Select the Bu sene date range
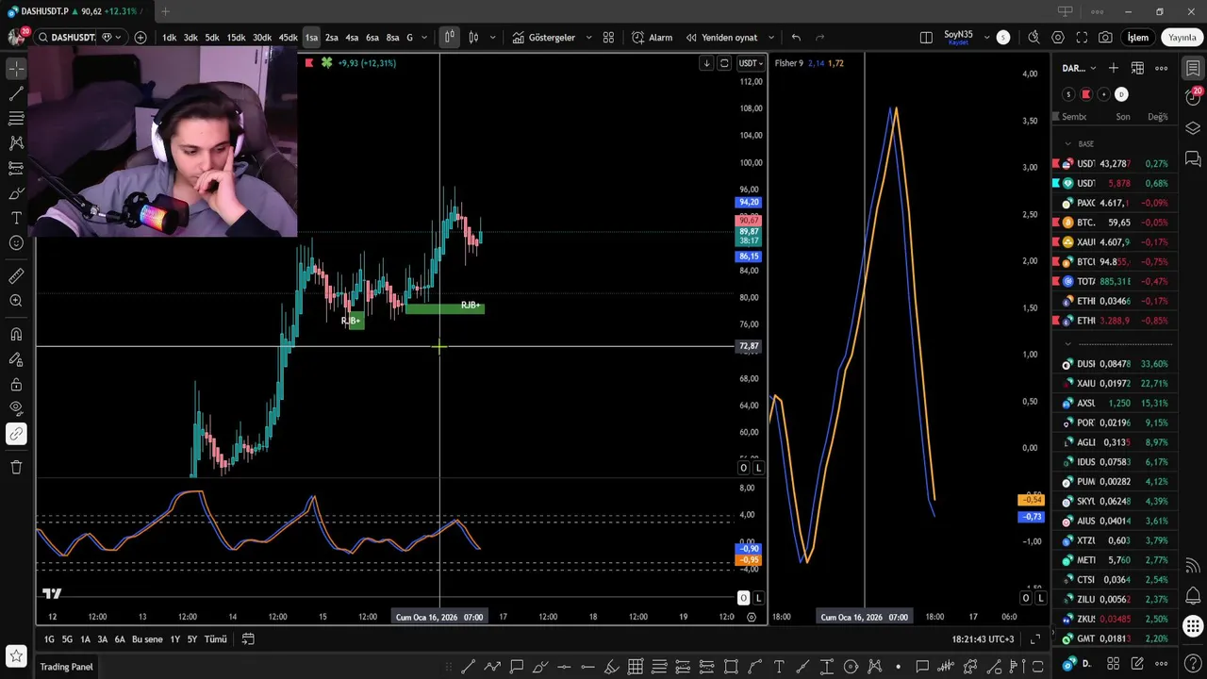Screen dimensions: 1207x679 tap(147, 639)
